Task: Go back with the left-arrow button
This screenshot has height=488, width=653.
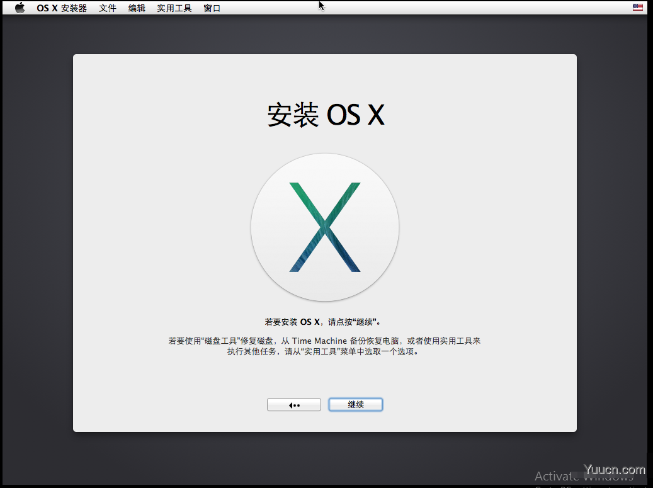Action: pos(294,404)
